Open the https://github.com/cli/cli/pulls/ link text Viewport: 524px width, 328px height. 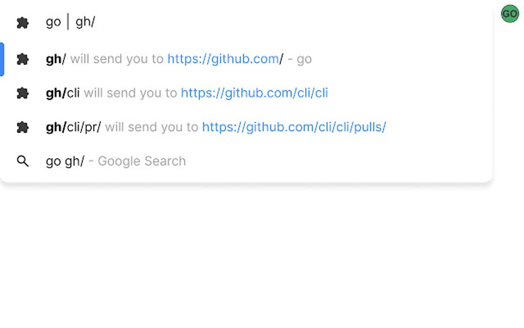pos(294,127)
